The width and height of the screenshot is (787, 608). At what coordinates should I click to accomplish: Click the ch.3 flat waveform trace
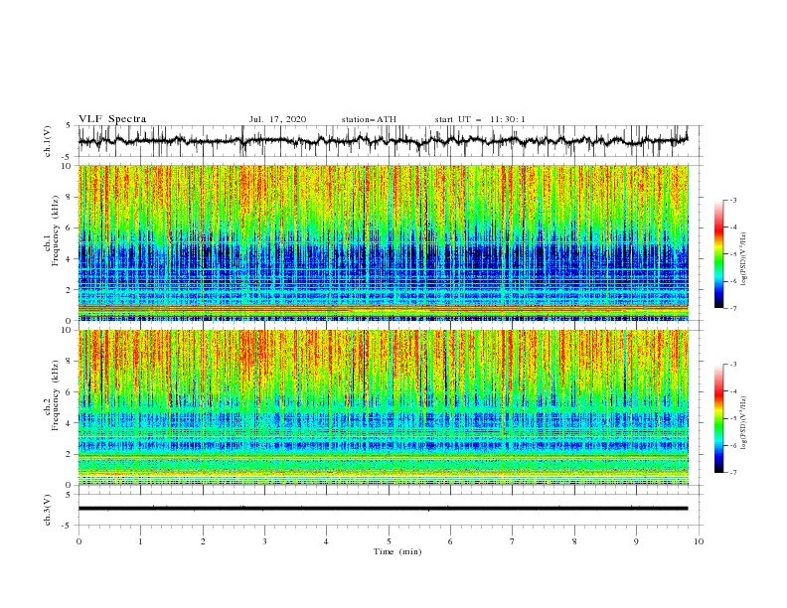383,509
